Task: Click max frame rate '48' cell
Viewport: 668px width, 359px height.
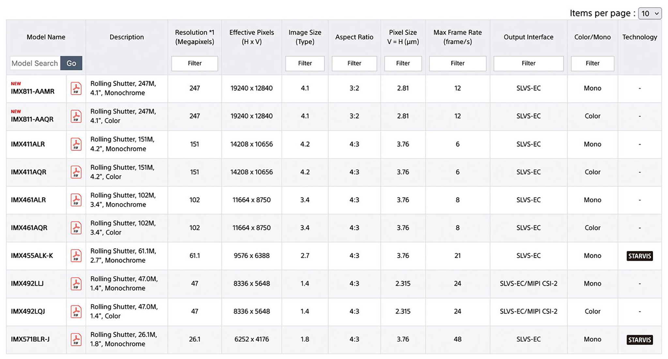Action: 458,339
